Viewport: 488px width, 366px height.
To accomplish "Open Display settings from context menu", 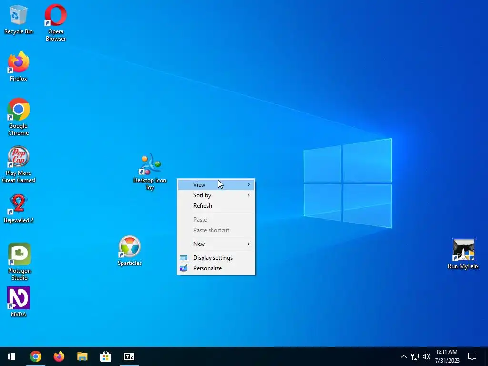I will click(216, 258).
